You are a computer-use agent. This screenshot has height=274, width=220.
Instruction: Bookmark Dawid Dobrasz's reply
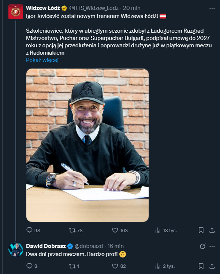click(201, 266)
